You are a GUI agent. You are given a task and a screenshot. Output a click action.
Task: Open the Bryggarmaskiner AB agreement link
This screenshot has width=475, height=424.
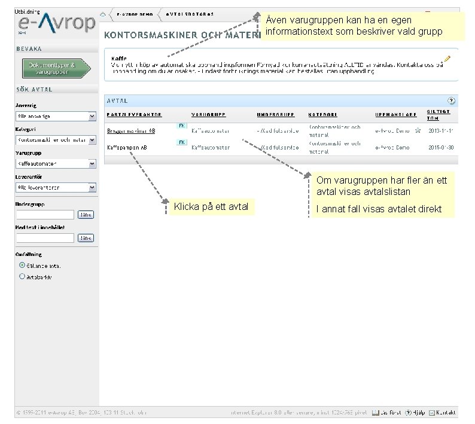tap(131, 131)
